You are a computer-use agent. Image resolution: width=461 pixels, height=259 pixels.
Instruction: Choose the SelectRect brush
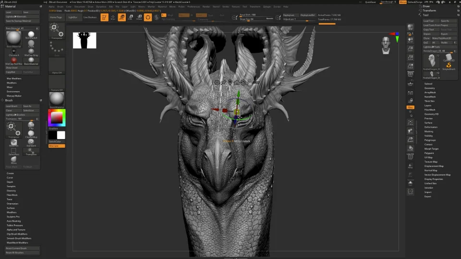click(13, 152)
